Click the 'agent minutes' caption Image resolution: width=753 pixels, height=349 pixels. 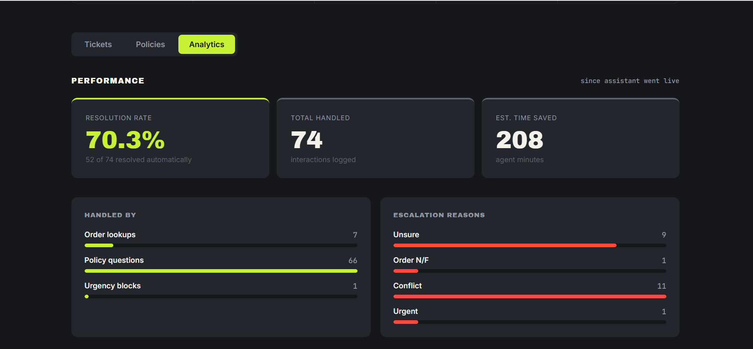click(x=520, y=160)
